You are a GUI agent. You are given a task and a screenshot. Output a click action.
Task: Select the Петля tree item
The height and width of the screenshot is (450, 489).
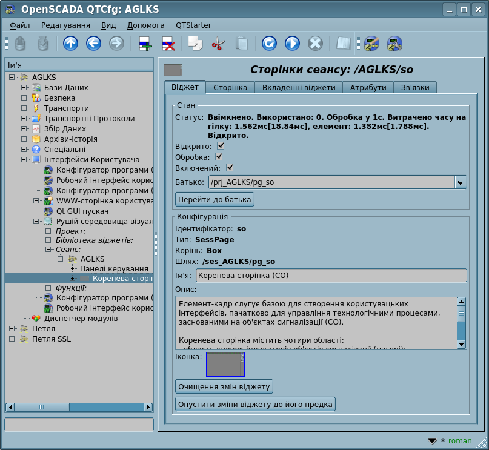click(x=44, y=328)
